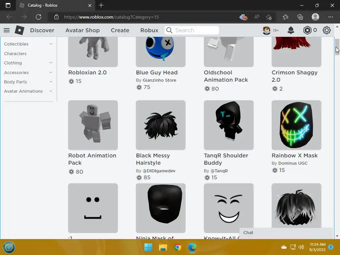Open the notifications bell

[x=291, y=30]
